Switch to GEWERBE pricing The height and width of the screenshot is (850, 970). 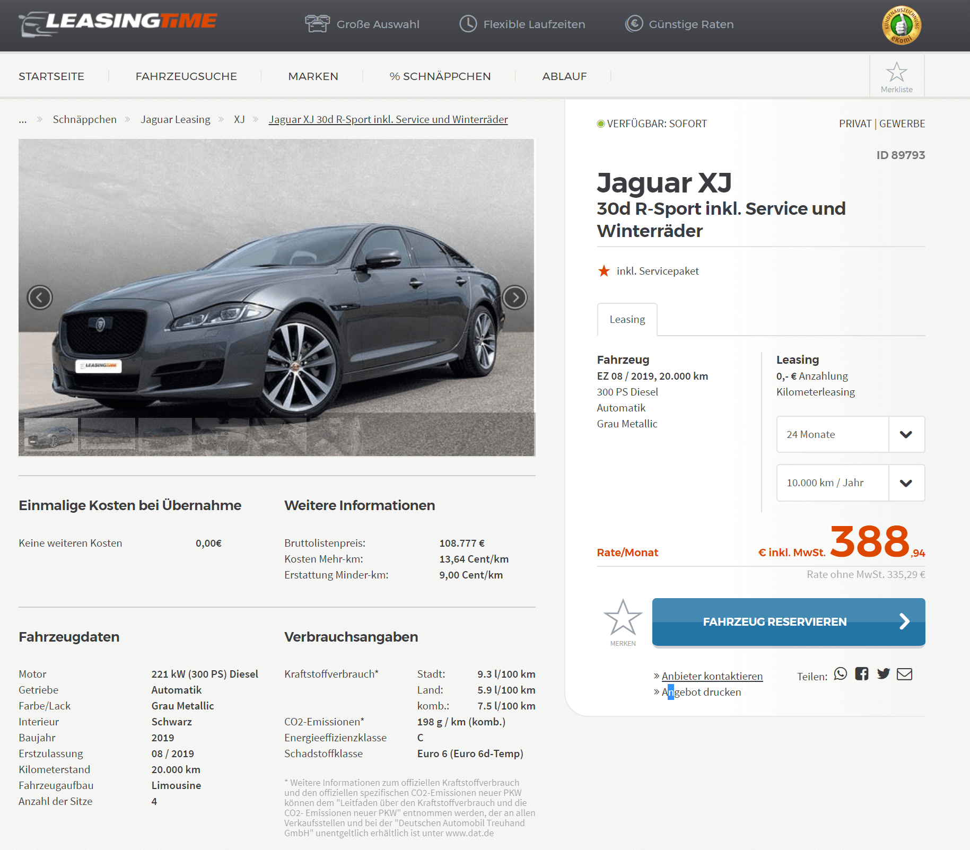tap(902, 124)
